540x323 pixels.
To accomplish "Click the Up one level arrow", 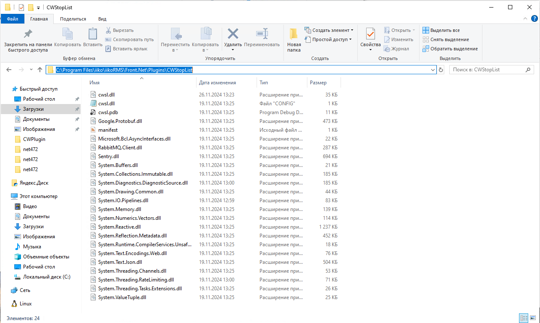I will (x=40, y=70).
